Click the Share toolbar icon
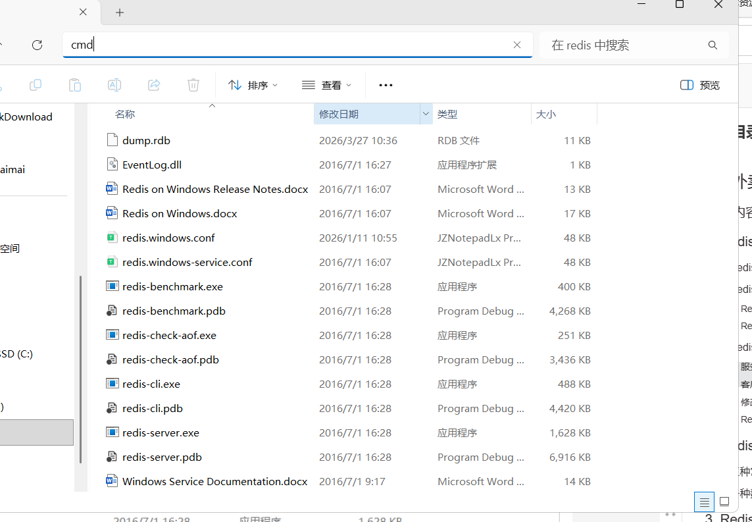Viewport: 752px width, 522px height. [154, 85]
